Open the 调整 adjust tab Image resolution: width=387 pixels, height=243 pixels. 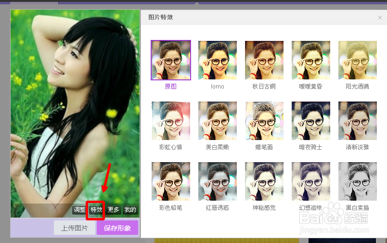click(x=79, y=210)
